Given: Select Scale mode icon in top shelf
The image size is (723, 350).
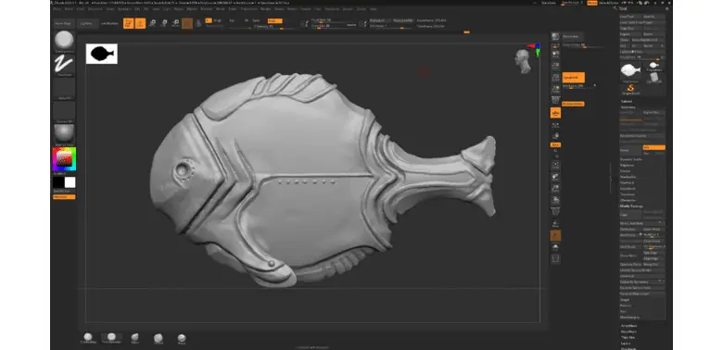Looking at the screenshot, I should coord(164,23).
